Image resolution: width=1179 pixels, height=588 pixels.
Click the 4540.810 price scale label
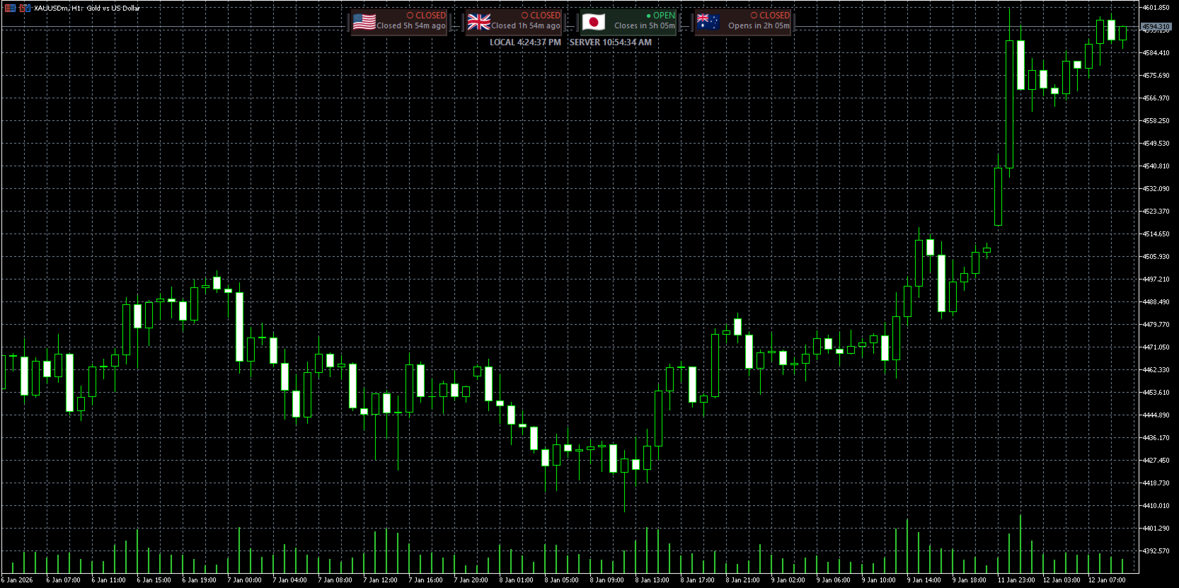pyautogui.click(x=1156, y=166)
